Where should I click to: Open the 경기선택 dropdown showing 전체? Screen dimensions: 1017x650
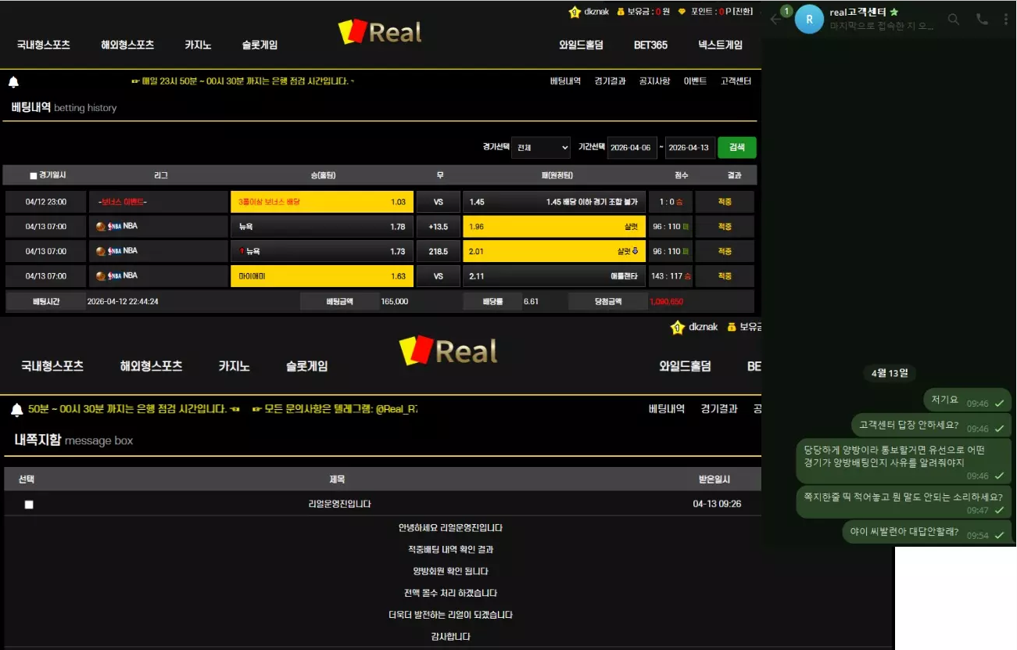(542, 148)
